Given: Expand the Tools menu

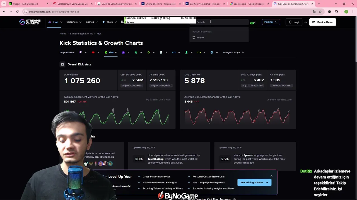Looking at the screenshot, I should pos(109,22).
